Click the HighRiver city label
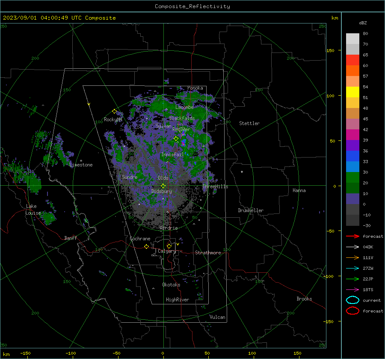The image size is (385, 359). [178, 300]
